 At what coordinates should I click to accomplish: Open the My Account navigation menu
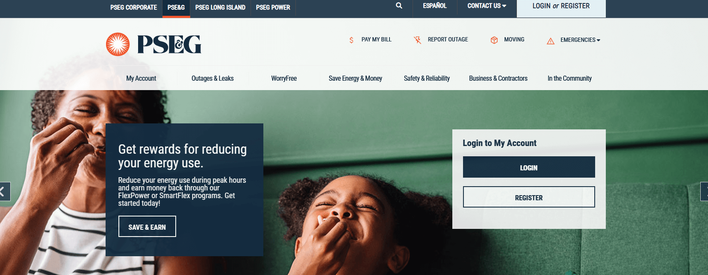141,78
